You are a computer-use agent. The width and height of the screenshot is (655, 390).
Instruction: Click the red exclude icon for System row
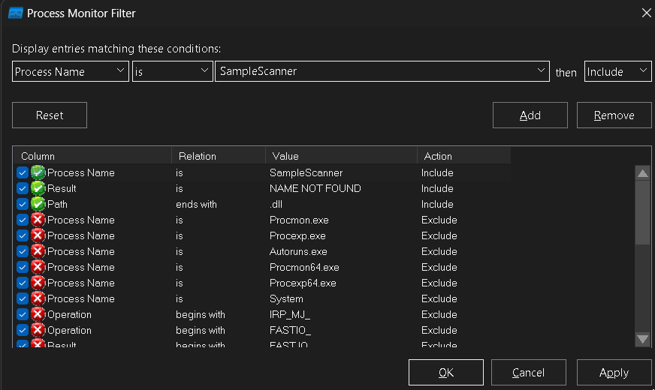click(38, 298)
